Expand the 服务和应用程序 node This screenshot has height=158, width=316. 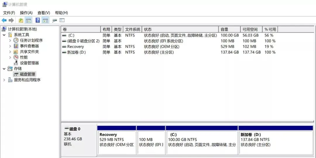(4, 80)
